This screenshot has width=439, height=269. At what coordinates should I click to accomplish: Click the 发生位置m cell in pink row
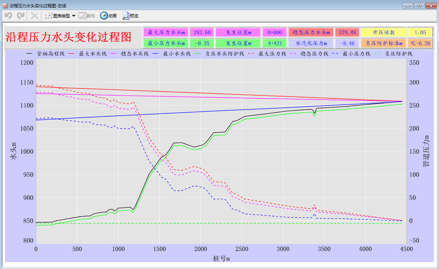(x=238, y=32)
